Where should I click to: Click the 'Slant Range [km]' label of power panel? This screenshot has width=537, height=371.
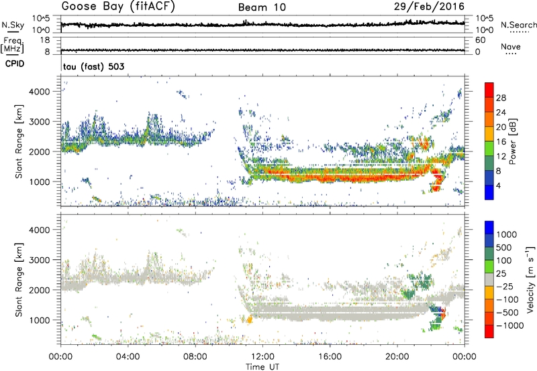tap(19, 141)
